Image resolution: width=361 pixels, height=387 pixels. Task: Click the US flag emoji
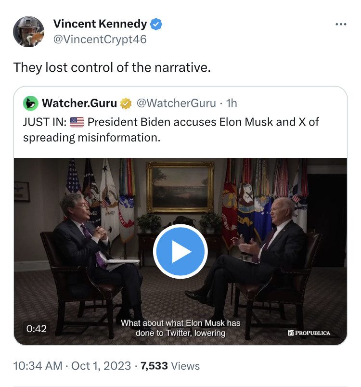click(77, 122)
